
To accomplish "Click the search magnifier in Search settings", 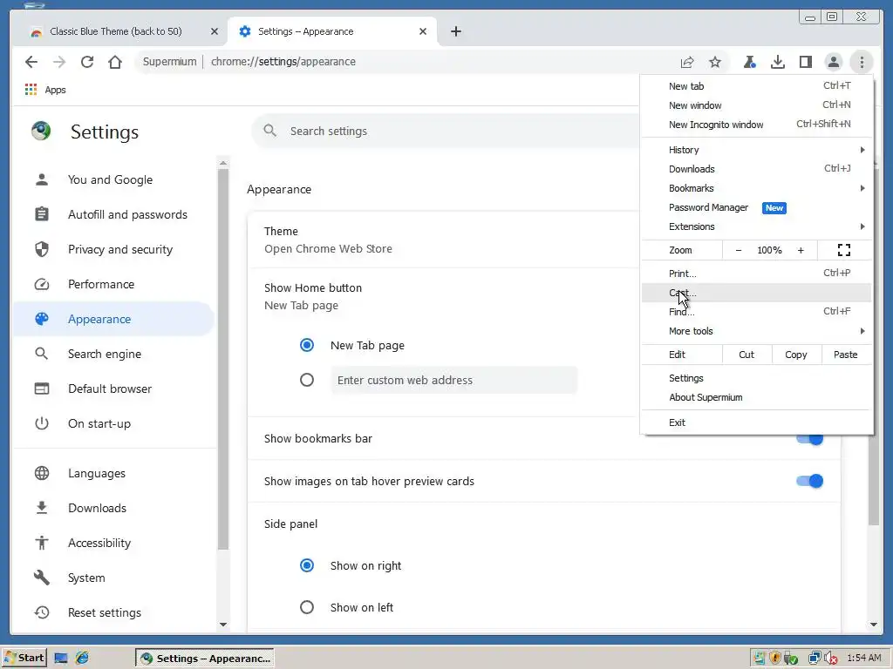I will coord(270,131).
